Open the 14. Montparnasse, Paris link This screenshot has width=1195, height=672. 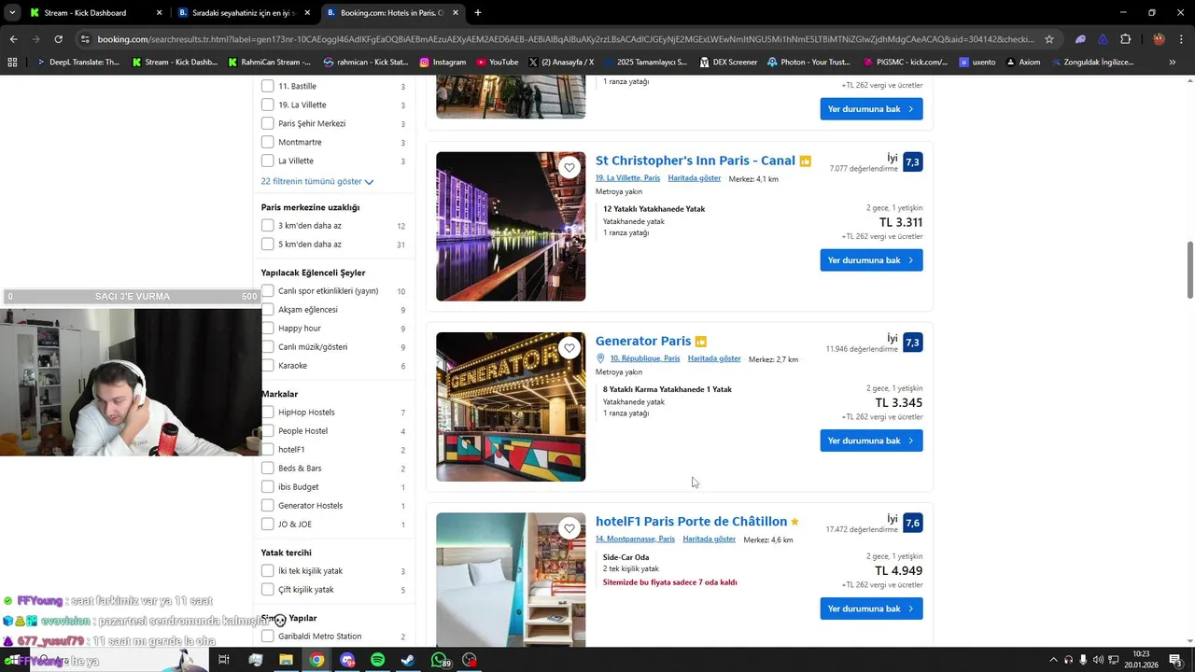coord(635,539)
